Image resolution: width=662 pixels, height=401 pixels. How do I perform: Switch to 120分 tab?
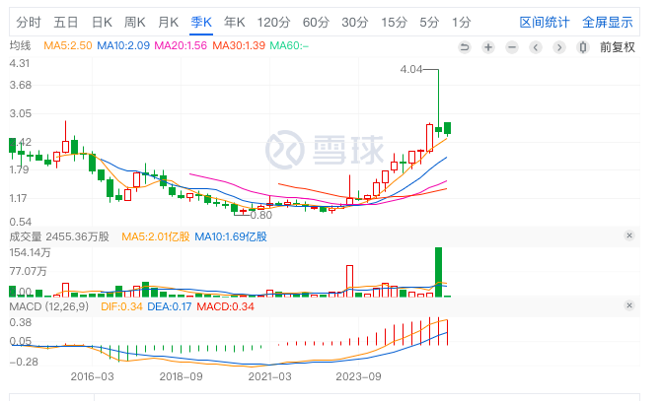(x=274, y=22)
